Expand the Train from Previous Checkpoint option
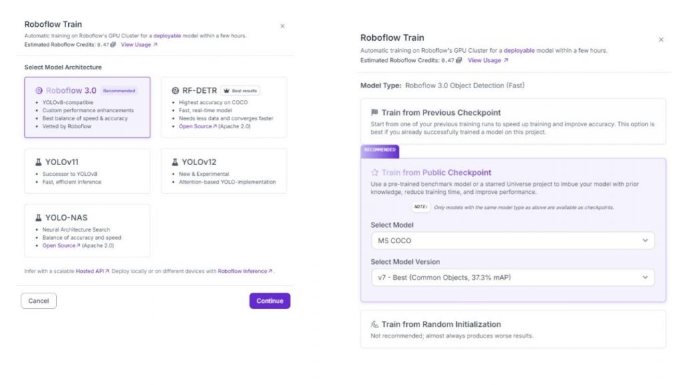The image size is (684, 385). click(x=512, y=121)
